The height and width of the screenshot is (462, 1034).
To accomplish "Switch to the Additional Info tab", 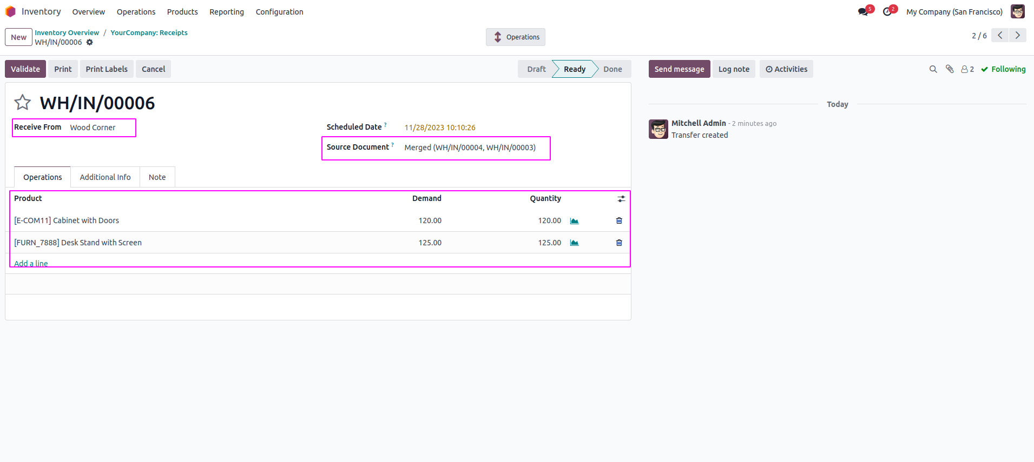I will click(x=105, y=177).
